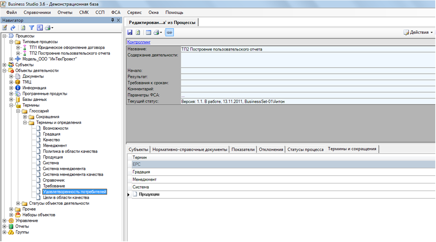Click the Save icon in editor toolbar
Screen dimensions: 436x242
pyautogui.click(x=130, y=32)
